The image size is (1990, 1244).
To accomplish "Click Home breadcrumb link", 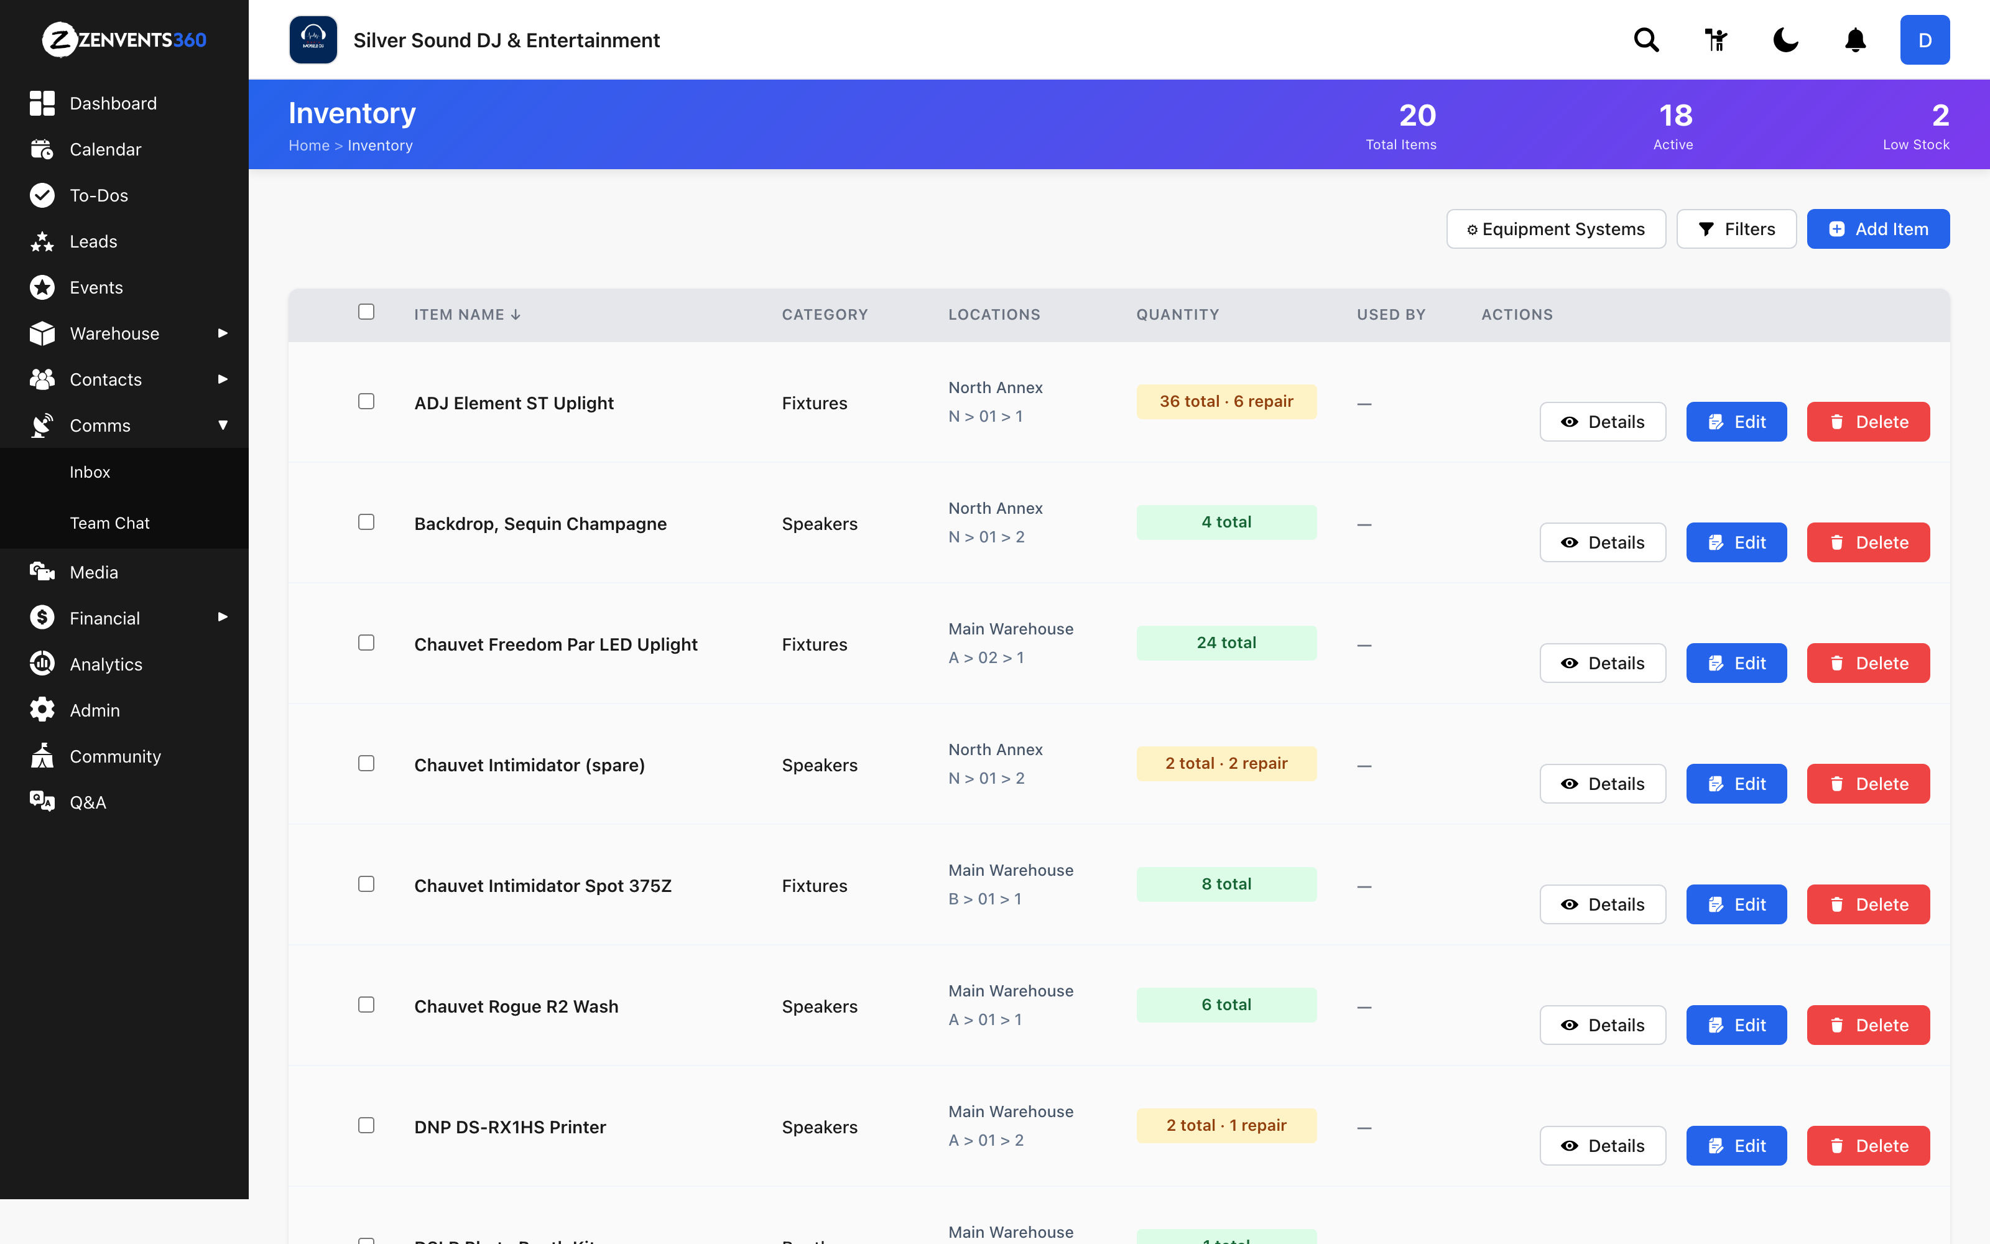I will [x=308, y=146].
